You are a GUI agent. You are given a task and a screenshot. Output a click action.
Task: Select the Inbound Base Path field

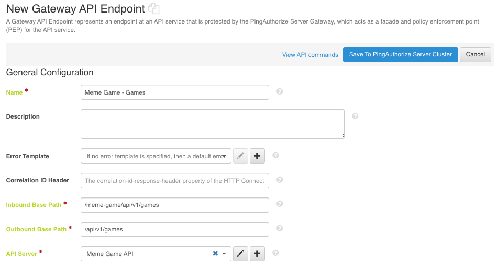(174, 205)
